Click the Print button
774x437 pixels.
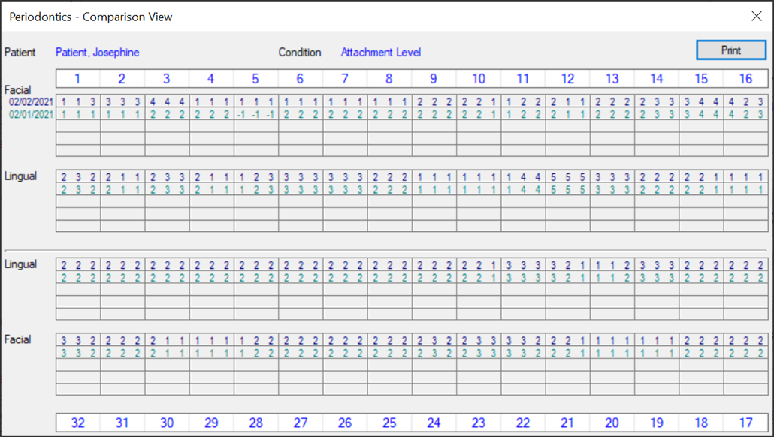coord(730,50)
